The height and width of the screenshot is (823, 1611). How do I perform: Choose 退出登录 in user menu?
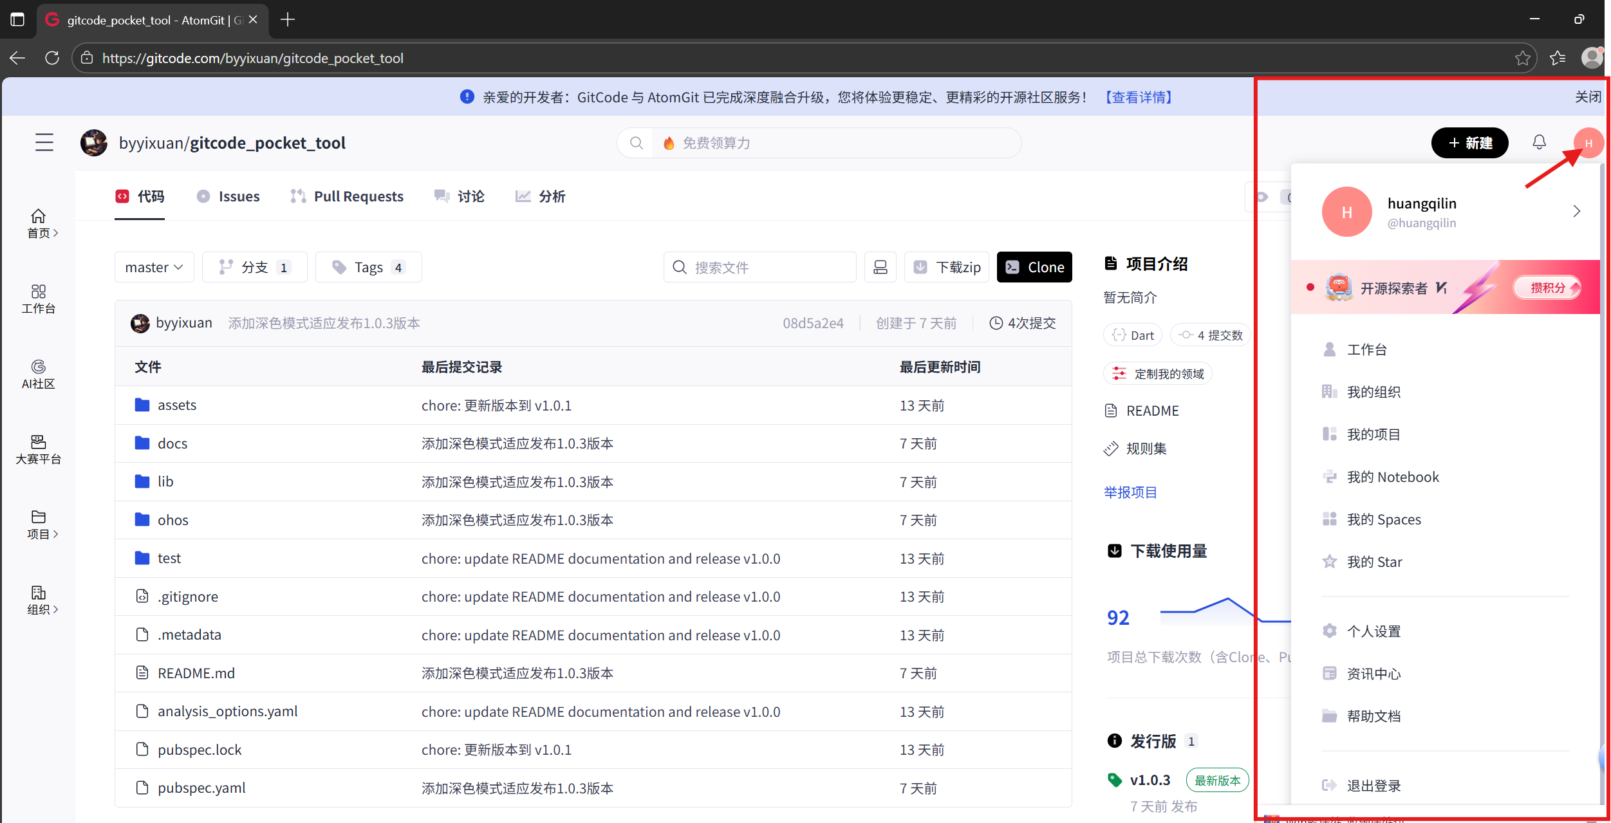pyautogui.click(x=1374, y=786)
